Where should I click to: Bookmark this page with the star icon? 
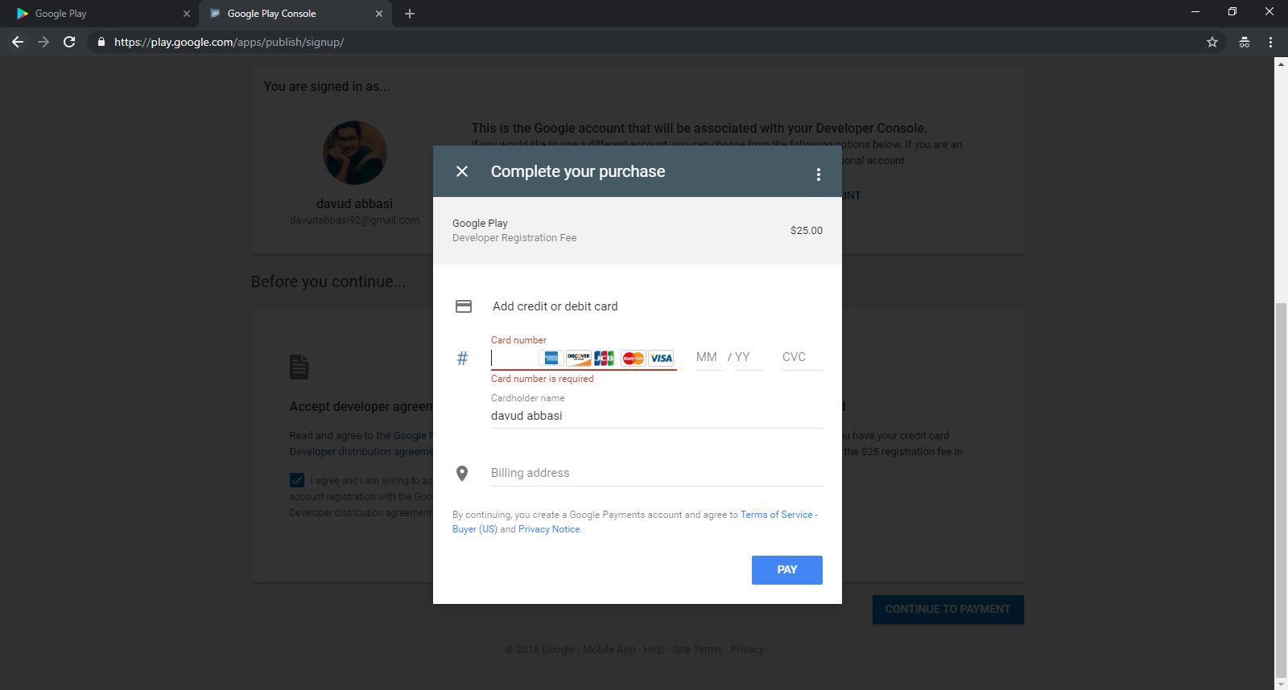(x=1212, y=42)
